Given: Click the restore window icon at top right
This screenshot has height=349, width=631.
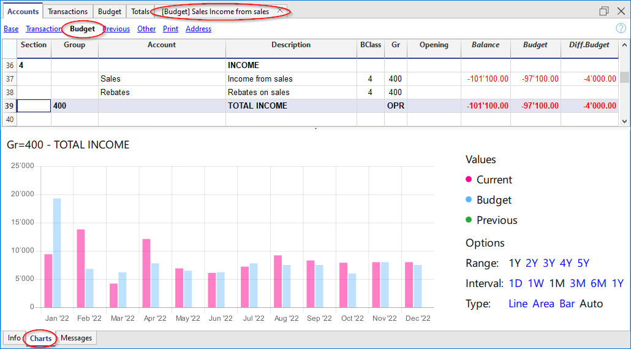Looking at the screenshot, I should (x=604, y=11).
